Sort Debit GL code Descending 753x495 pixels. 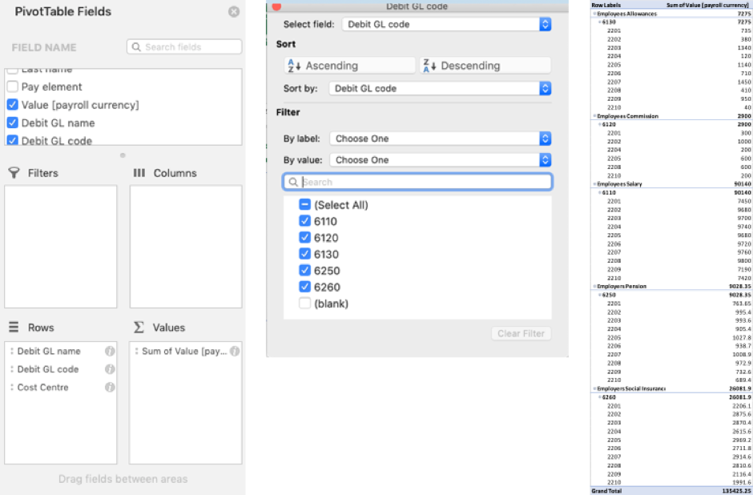tap(486, 66)
